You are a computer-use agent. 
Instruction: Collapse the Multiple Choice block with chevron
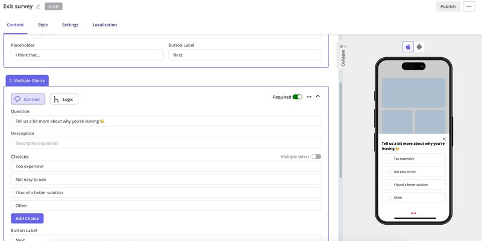(x=318, y=96)
